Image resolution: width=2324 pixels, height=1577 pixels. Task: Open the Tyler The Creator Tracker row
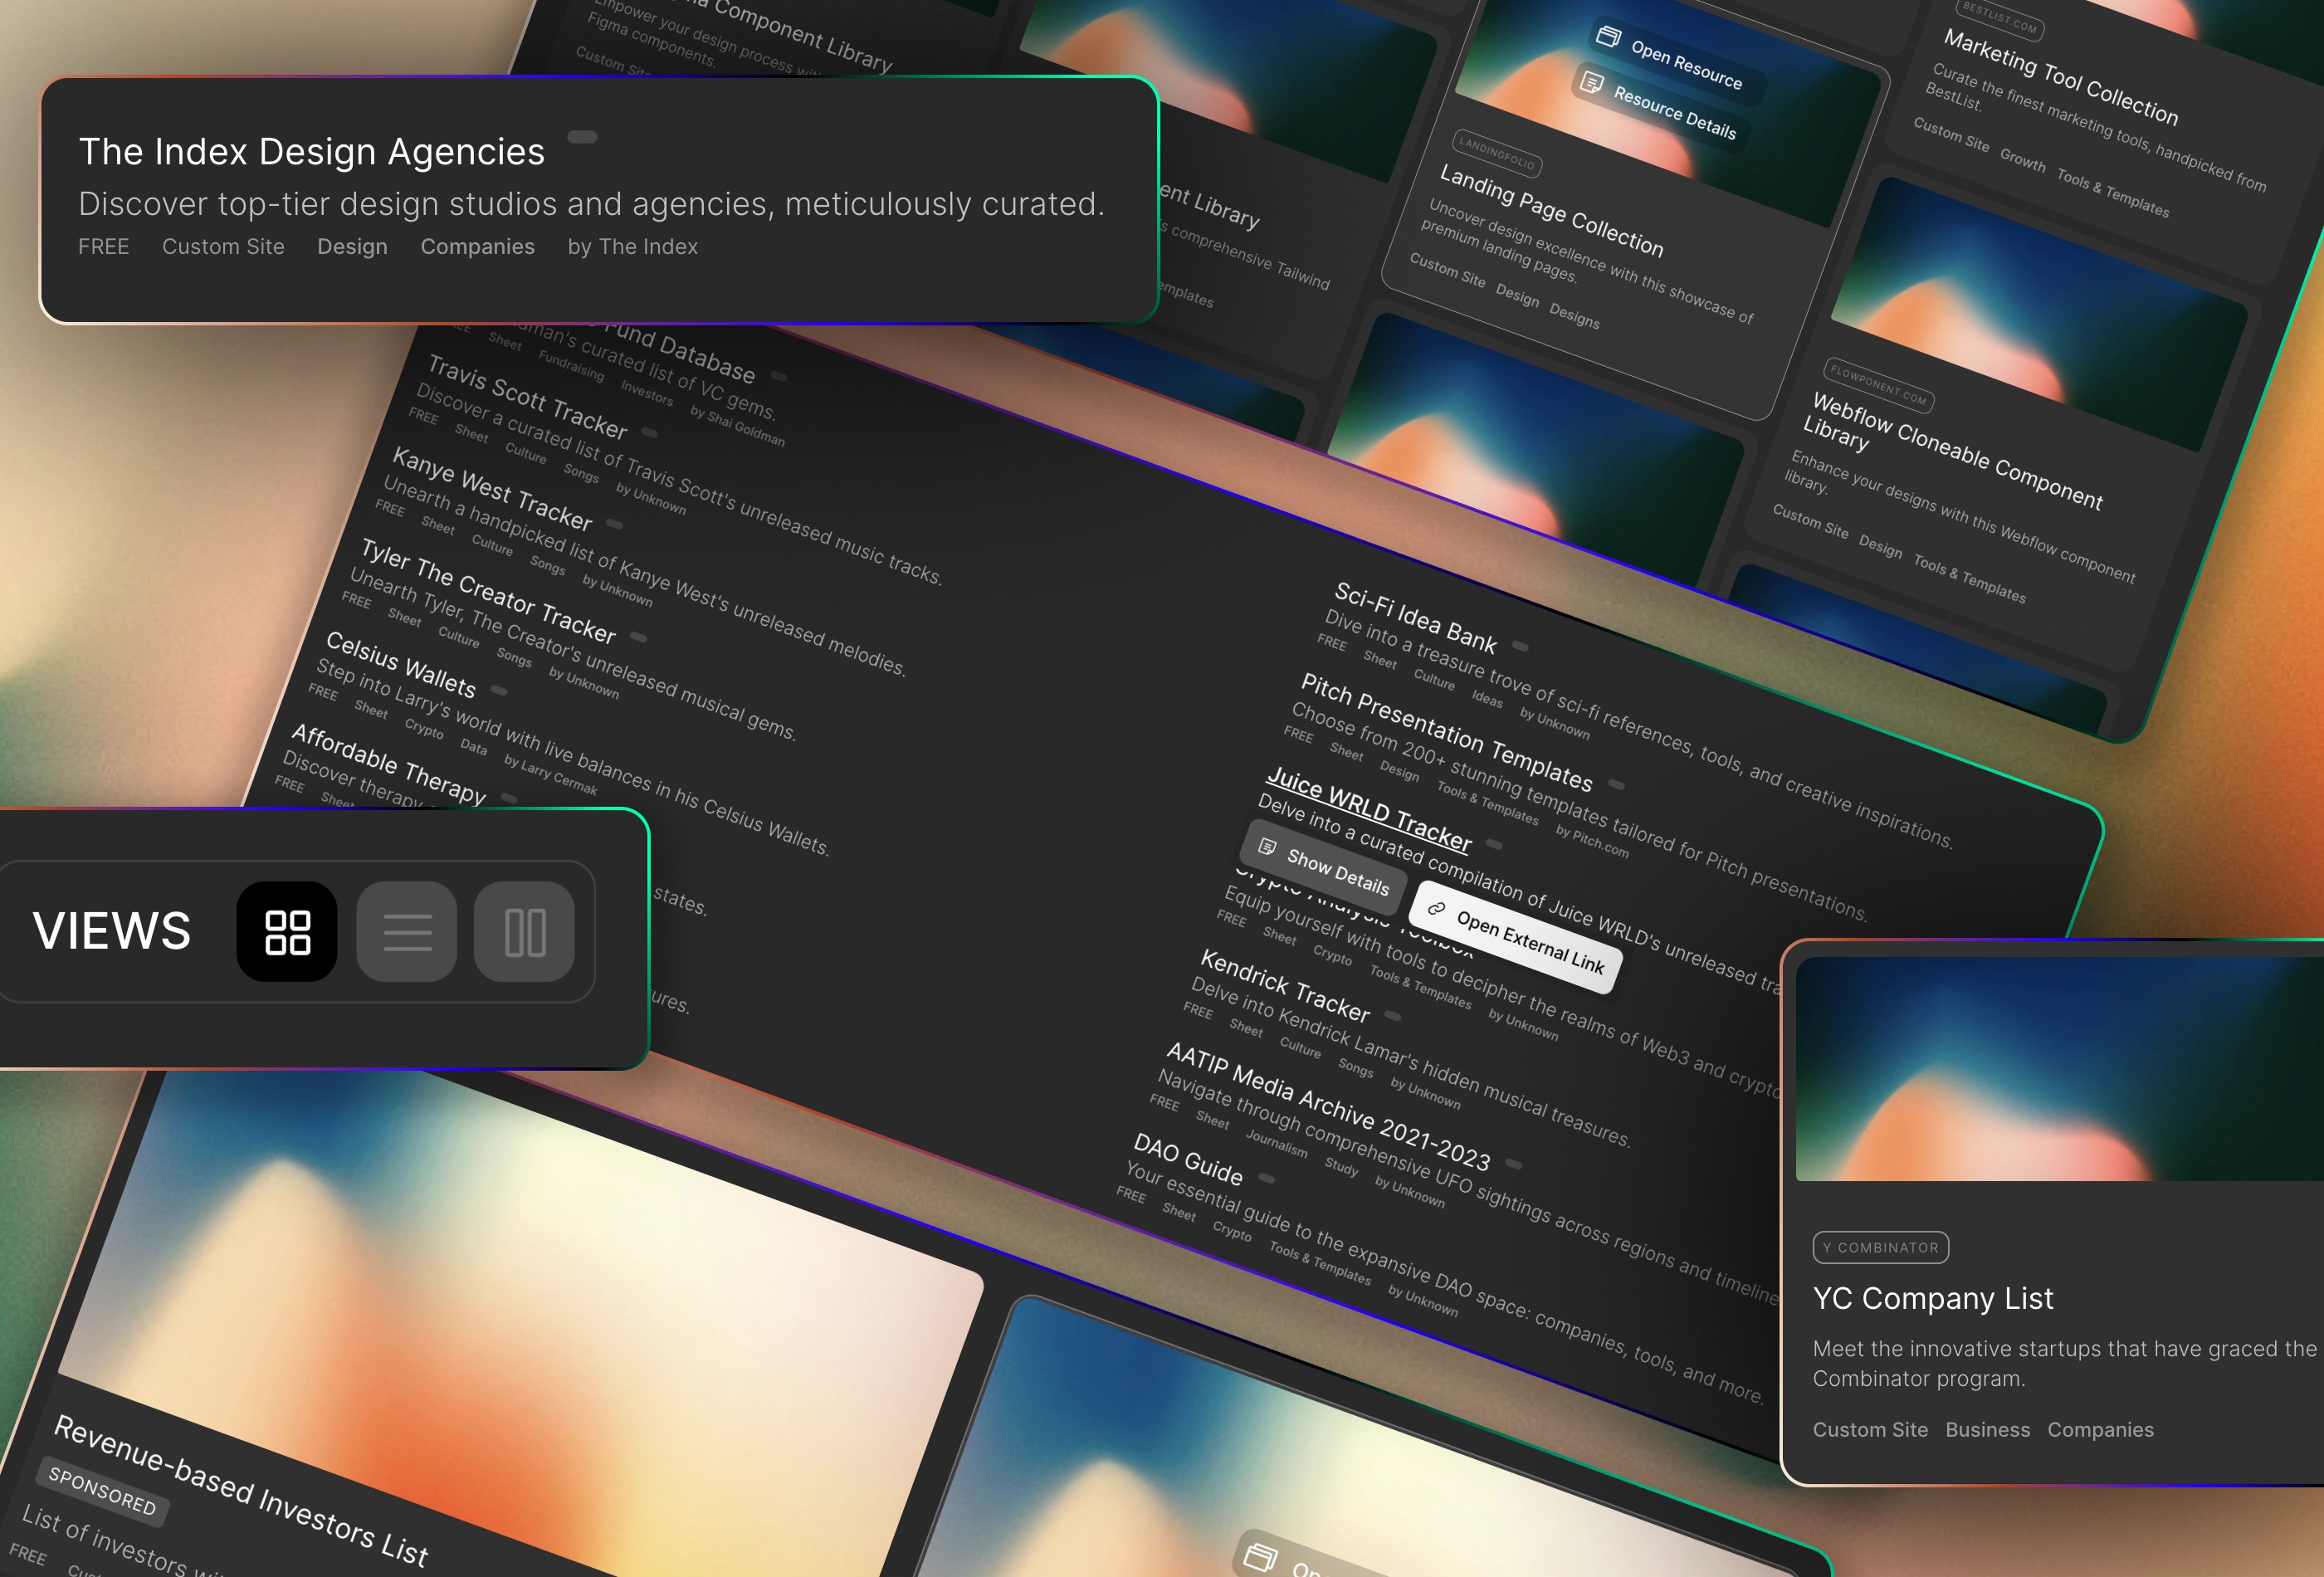[x=488, y=590]
